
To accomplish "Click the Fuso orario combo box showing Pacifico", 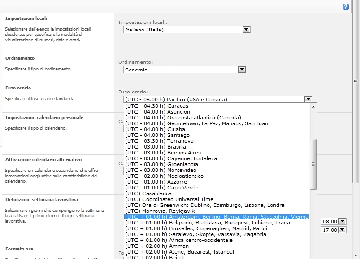I will point(211,98).
